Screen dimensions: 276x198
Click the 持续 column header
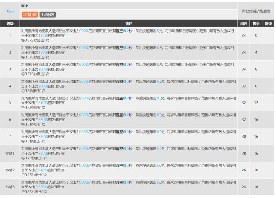(268, 24)
